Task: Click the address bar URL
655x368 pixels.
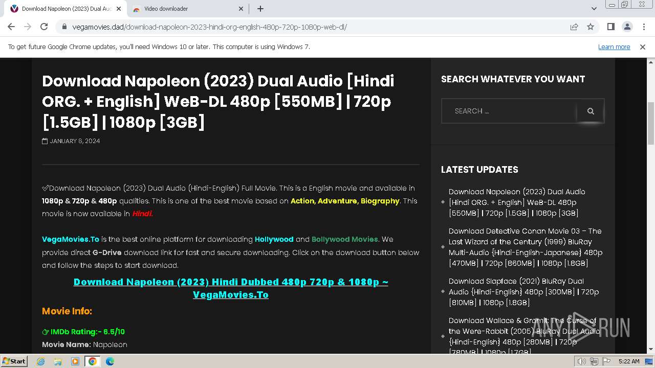Action: pos(210,27)
